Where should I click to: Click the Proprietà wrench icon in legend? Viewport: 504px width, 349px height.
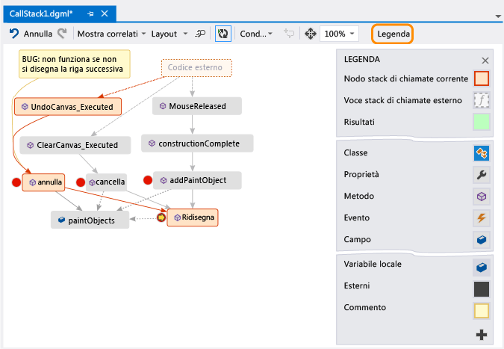click(482, 175)
